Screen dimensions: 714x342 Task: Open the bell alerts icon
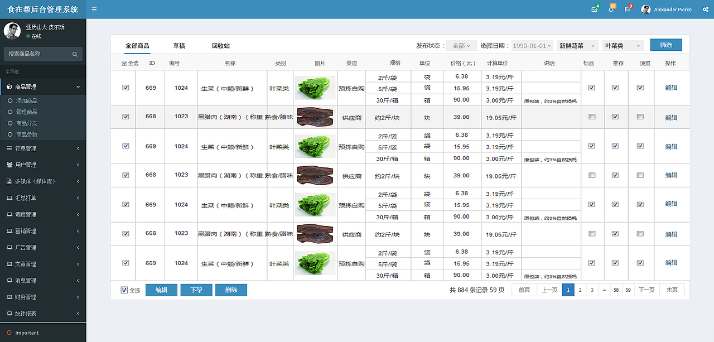[611, 9]
